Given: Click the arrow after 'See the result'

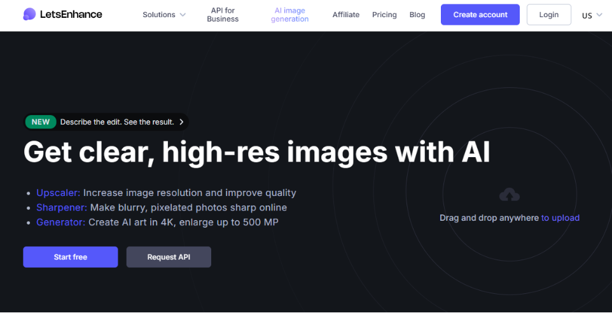Looking at the screenshot, I should point(181,122).
